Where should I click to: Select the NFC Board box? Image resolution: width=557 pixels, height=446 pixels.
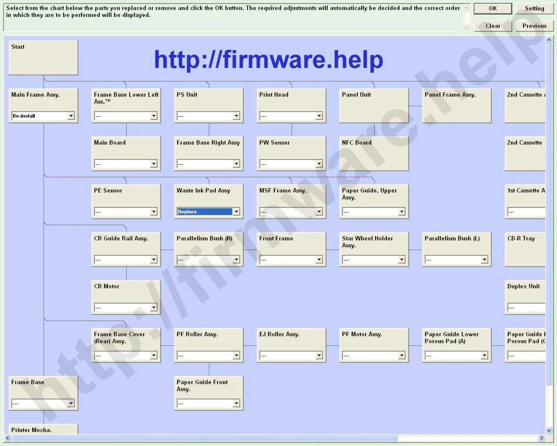coord(374,154)
